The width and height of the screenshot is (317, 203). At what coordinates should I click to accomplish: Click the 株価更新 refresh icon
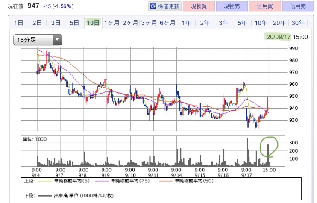(153, 6)
